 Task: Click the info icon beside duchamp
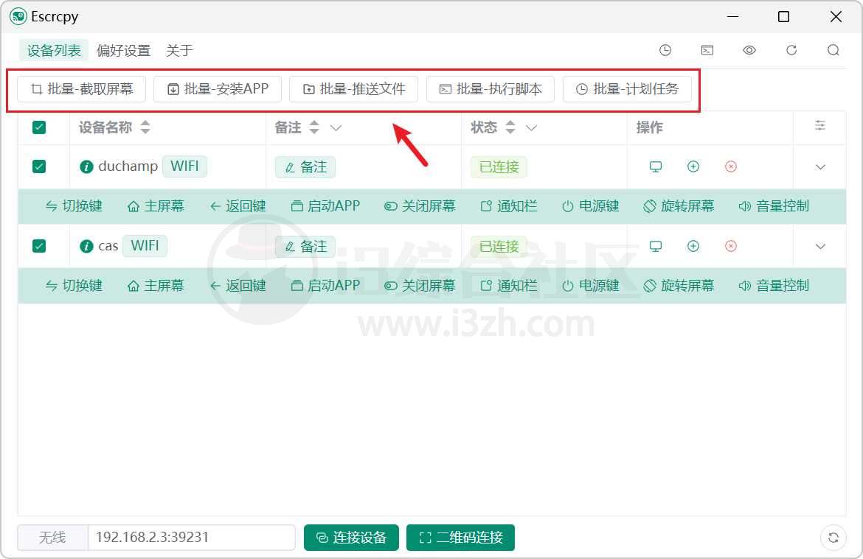click(x=86, y=166)
